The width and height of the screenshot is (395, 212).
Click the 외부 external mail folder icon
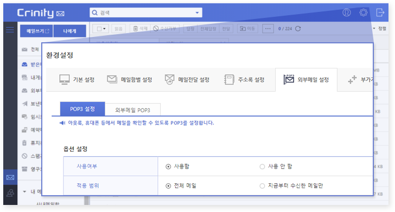24,91
